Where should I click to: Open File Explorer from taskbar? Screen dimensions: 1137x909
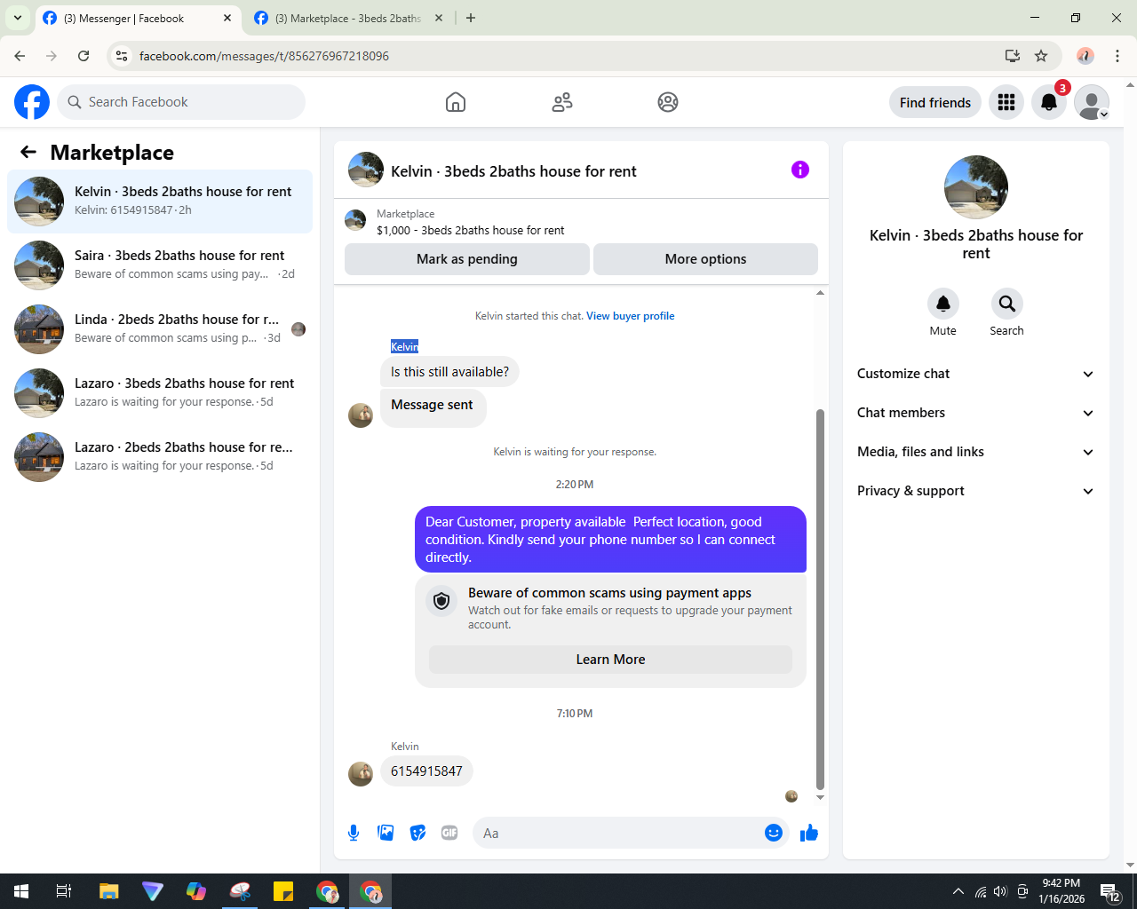(x=108, y=891)
